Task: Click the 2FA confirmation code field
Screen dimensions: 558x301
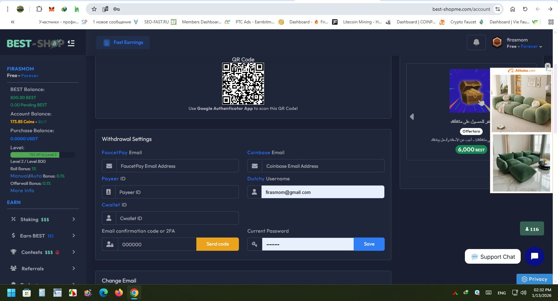Action: pos(157,244)
